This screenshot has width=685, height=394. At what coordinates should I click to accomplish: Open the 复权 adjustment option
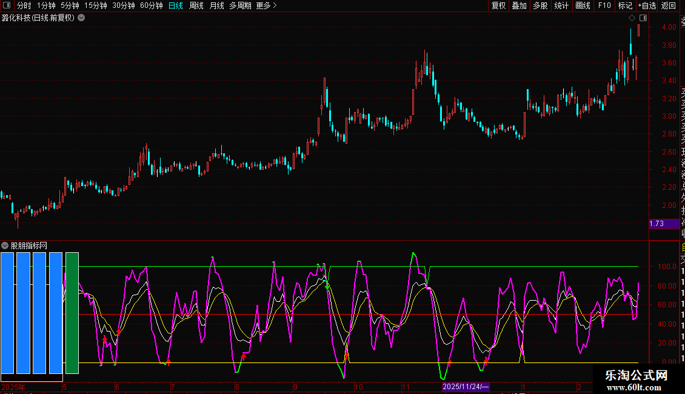point(498,5)
